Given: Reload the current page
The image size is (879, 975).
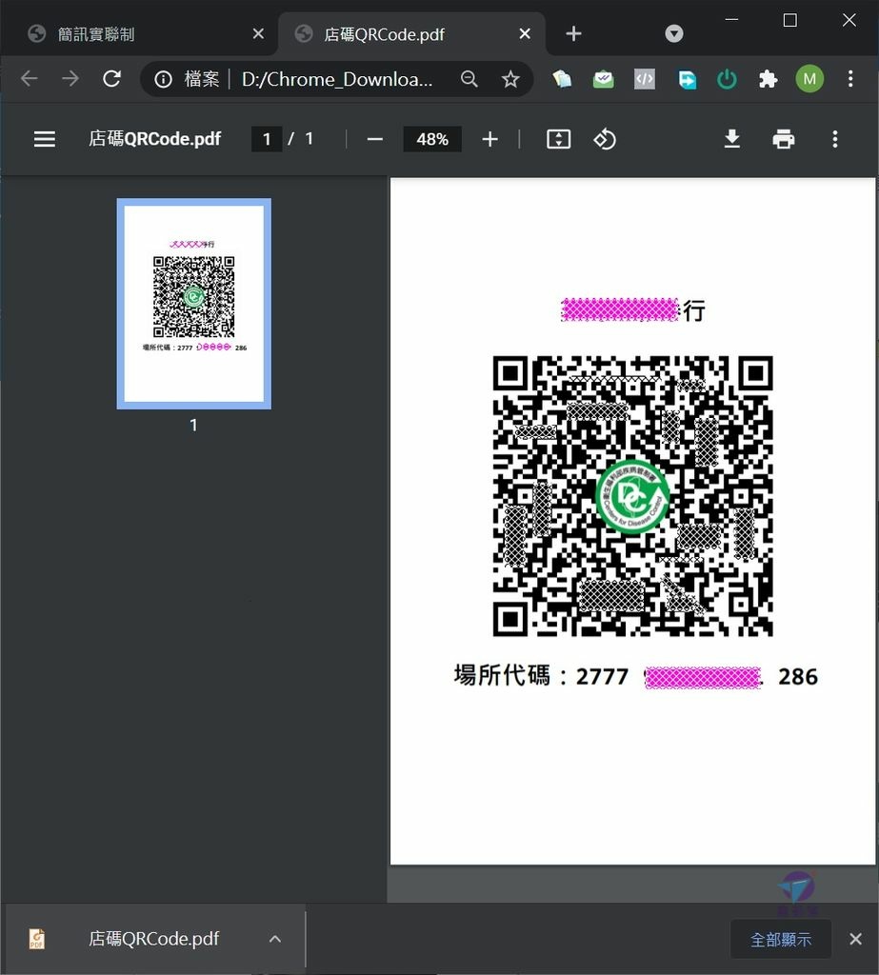Looking at the screenshot, I should tap(112, 79).
